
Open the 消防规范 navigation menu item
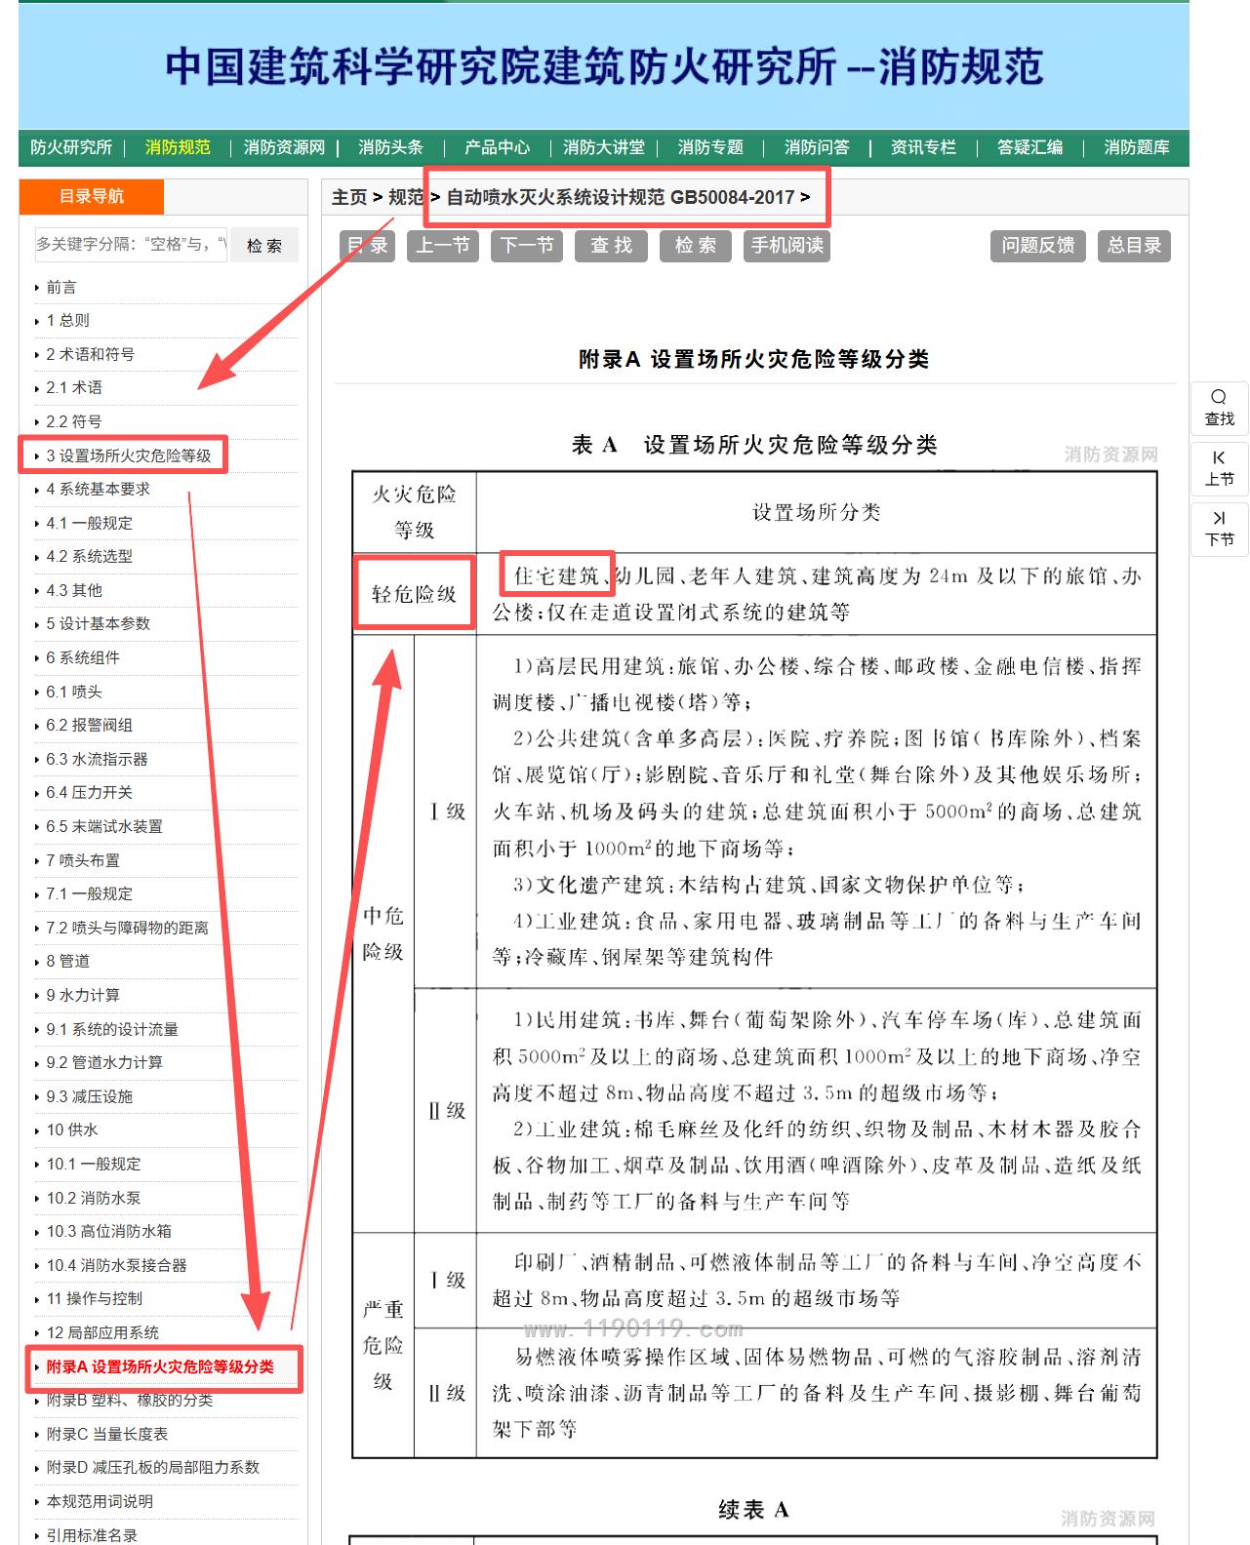(178, 147)
